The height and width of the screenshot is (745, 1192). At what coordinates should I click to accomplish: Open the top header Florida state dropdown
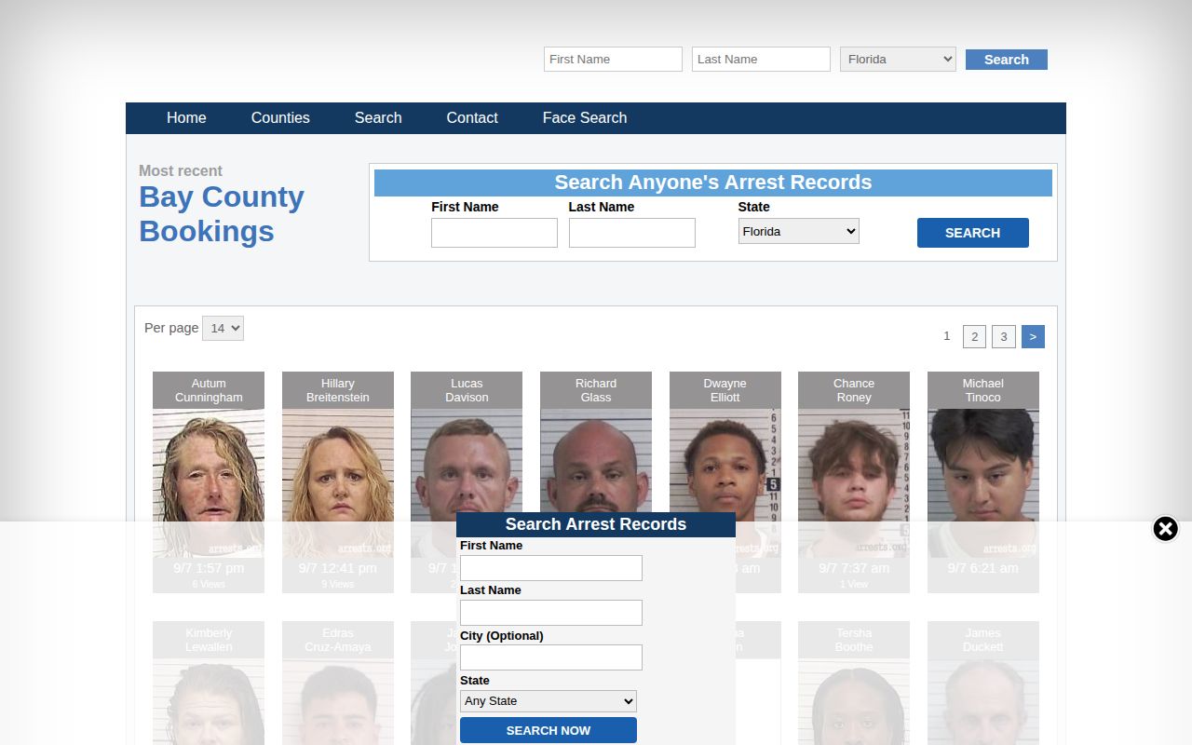pos(898,60)
